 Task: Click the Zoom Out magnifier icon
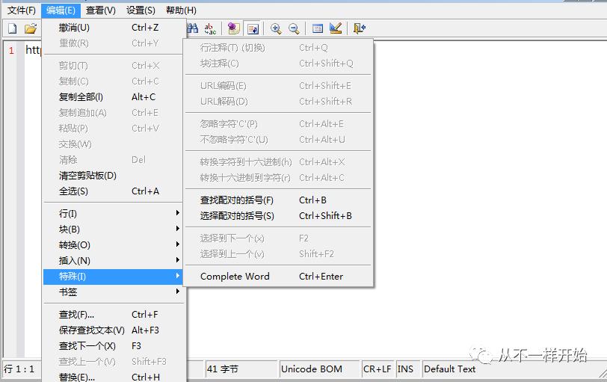point(295,28)
